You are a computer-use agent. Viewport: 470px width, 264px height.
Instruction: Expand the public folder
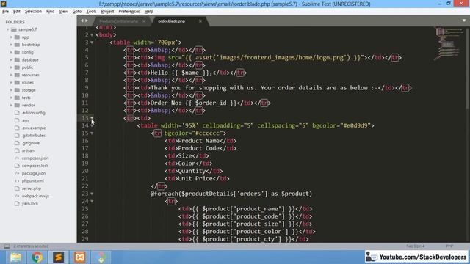click(x=11, y=67)
